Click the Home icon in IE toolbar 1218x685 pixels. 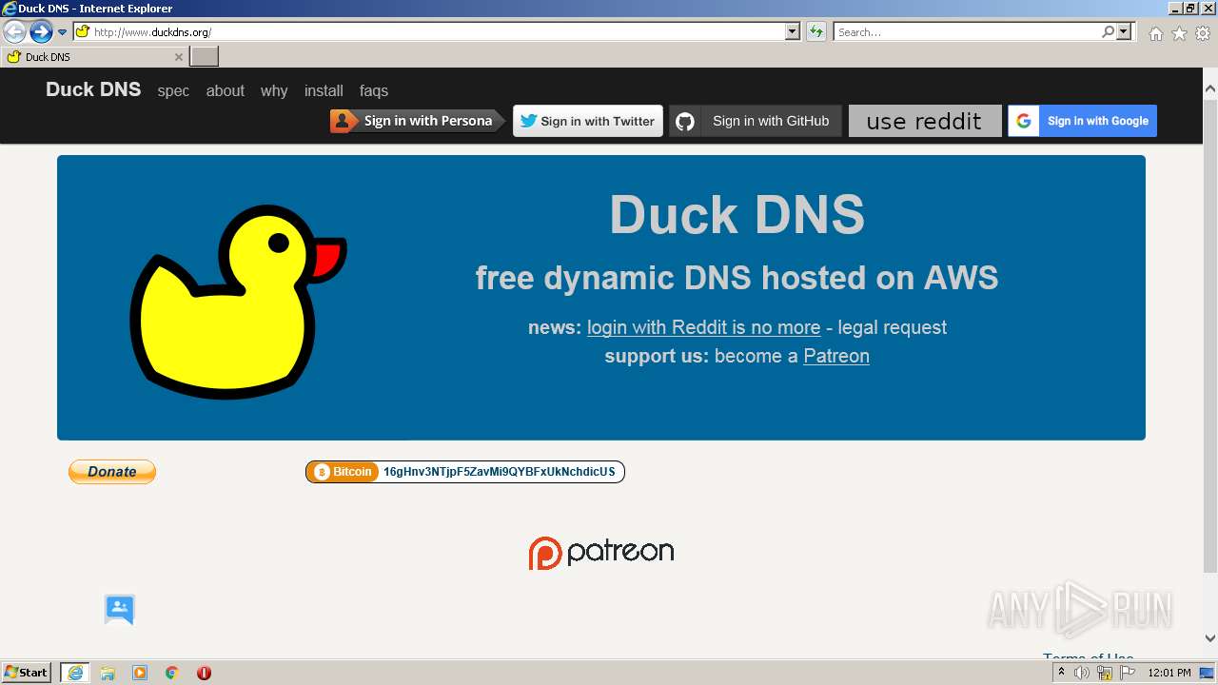(1155, 33)
